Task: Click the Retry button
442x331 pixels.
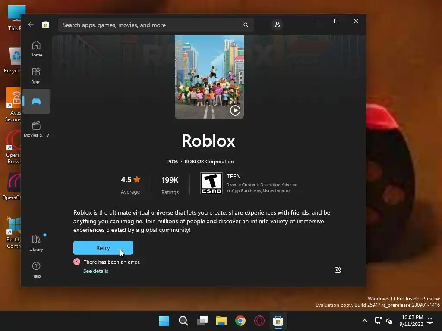Action: [x=103, y=248]
